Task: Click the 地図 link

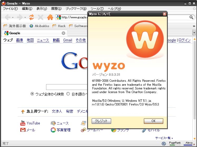Action: coord(30,40)
